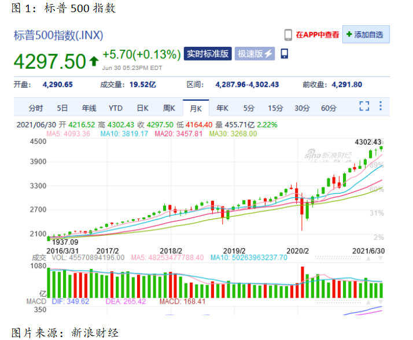The height and width of the screenshot is (340, 413).
Task: Click the up triangle in the MACD panel
Action: pos(368,302)
